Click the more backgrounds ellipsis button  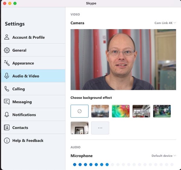pos(100,128)
